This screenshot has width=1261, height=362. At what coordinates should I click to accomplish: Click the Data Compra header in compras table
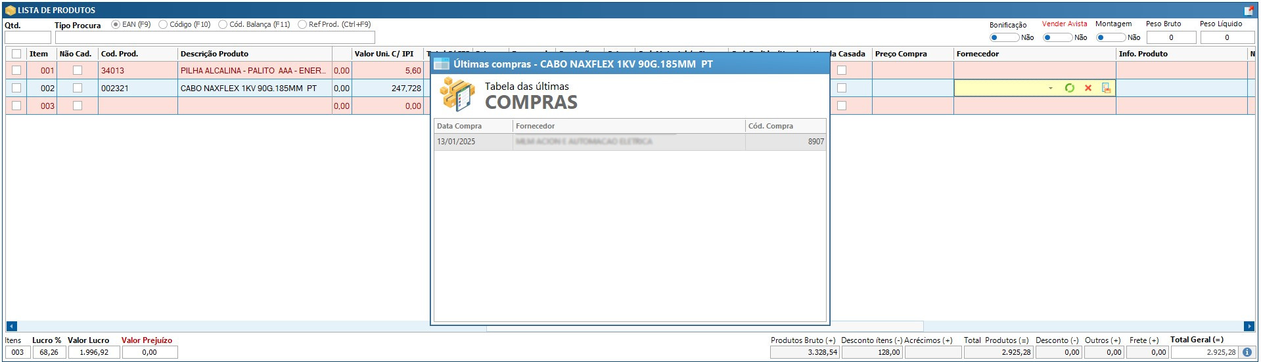click(x=473, y=126)
